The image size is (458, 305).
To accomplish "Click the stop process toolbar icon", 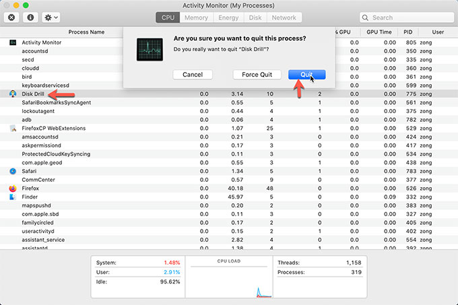I will 11,18.
